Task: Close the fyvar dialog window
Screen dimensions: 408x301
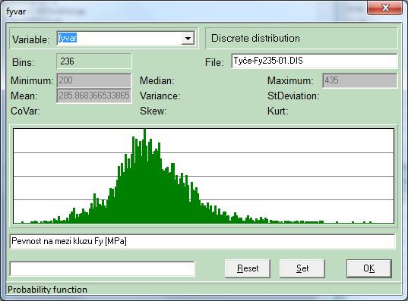Action: [x=385, y=8]
